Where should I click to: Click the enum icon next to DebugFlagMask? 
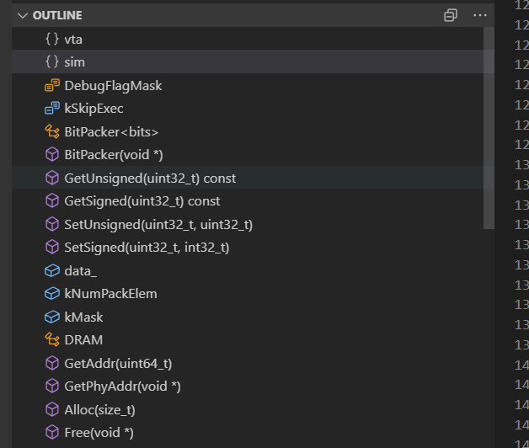[52, 85]
